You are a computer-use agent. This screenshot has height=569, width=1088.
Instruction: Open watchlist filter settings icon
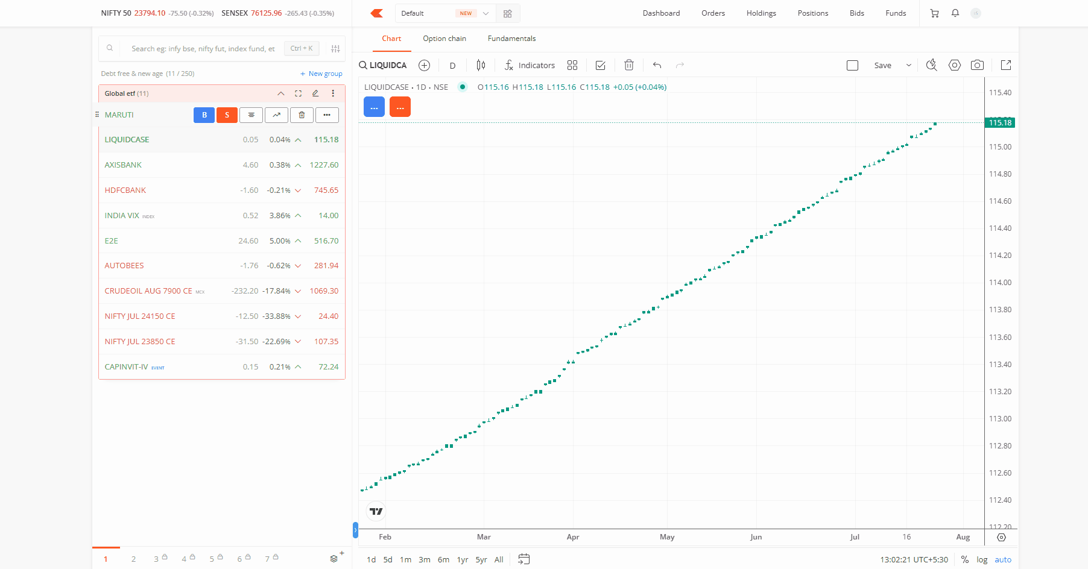tap(335, 49)
